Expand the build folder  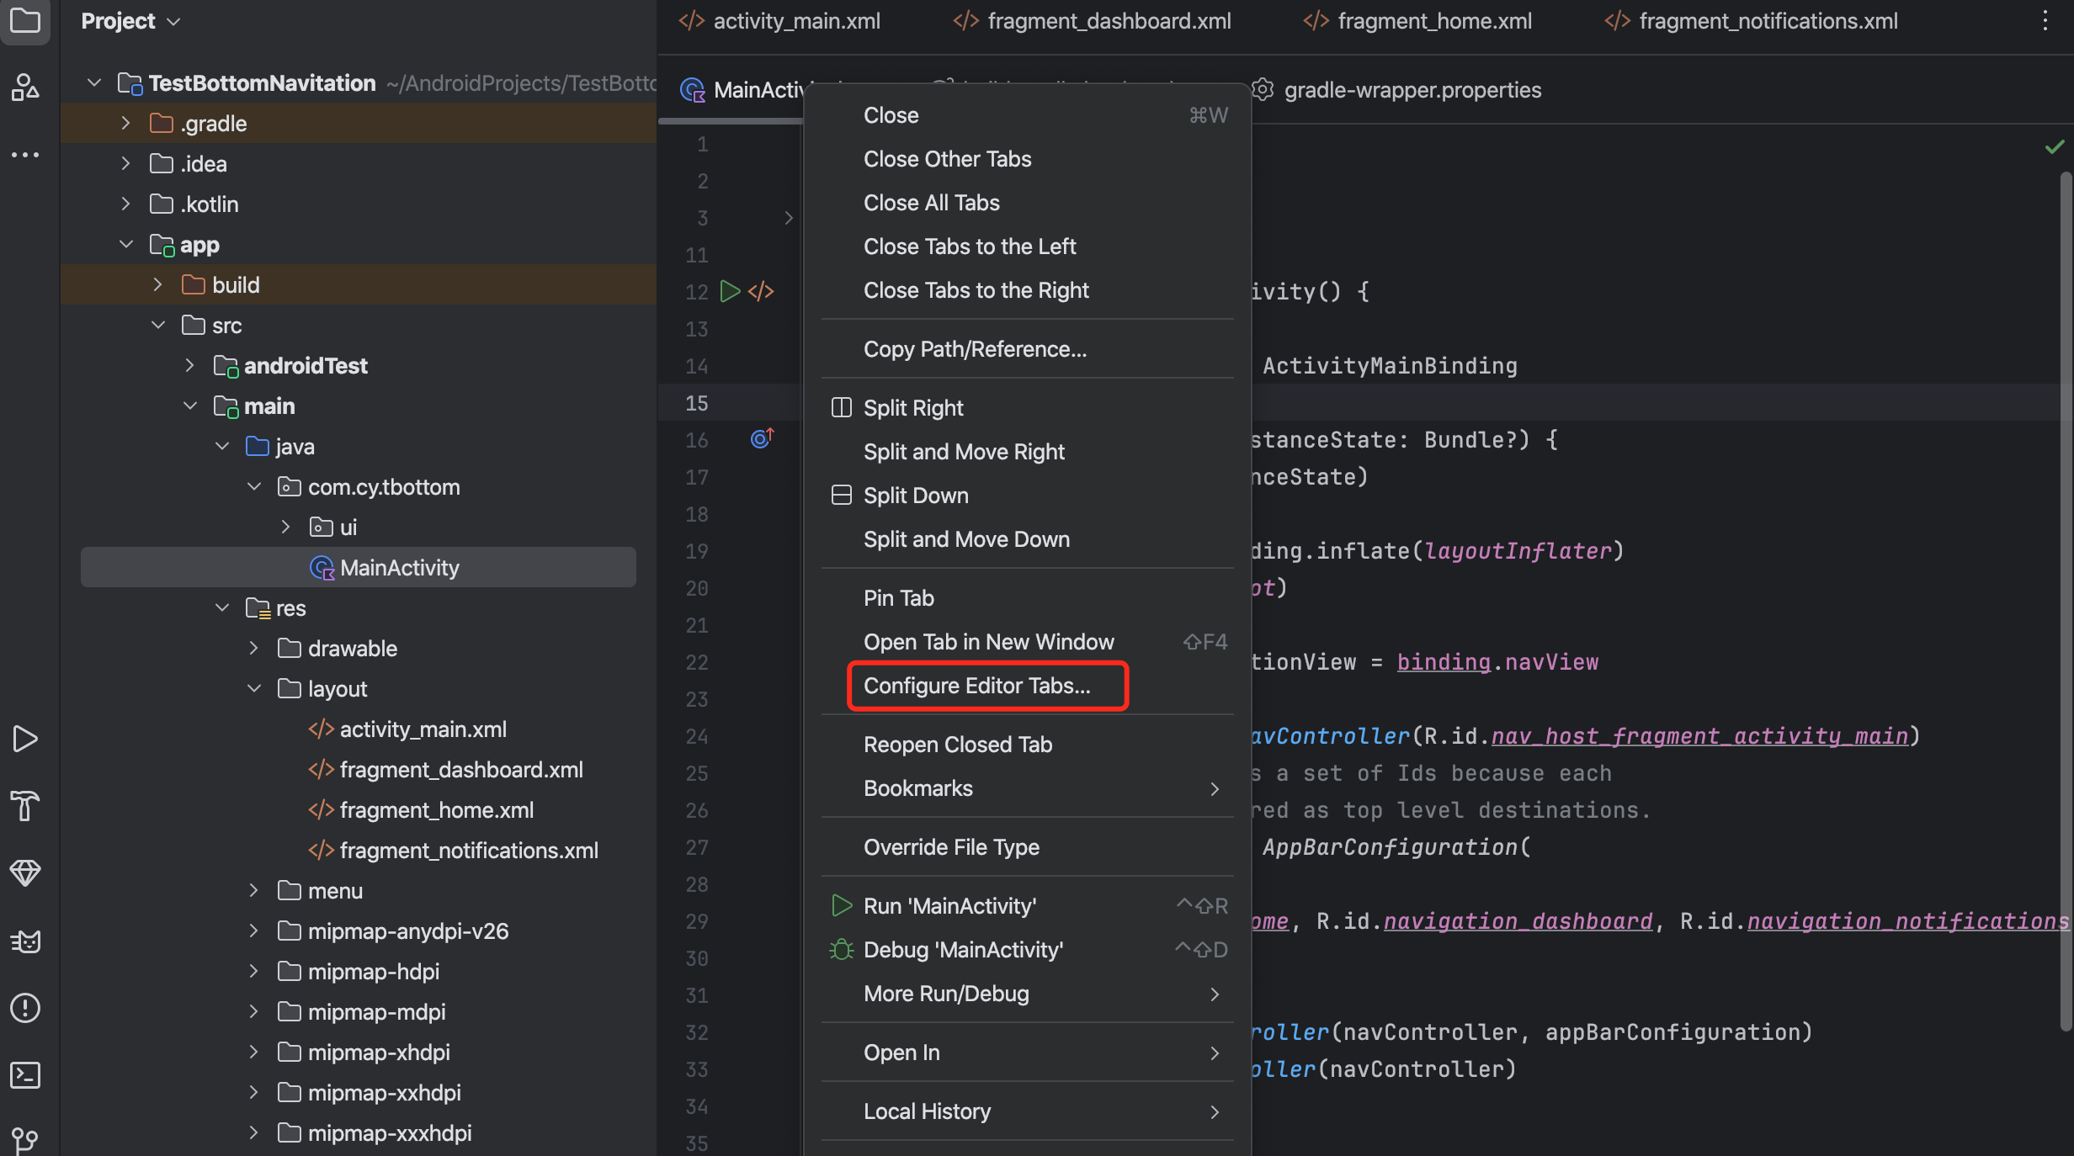(x=157, y=284)
